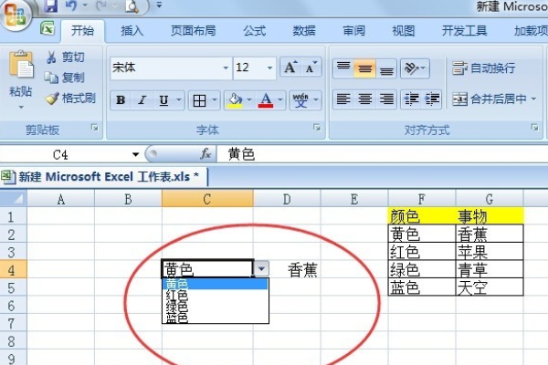The image size is (548, 365).
Task: Open the 剪贴板 dialog launcher
Action: coord(95,128)
